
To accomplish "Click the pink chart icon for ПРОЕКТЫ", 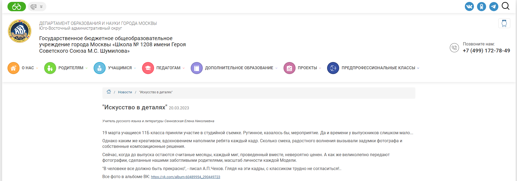I will [x=289, y=68].
